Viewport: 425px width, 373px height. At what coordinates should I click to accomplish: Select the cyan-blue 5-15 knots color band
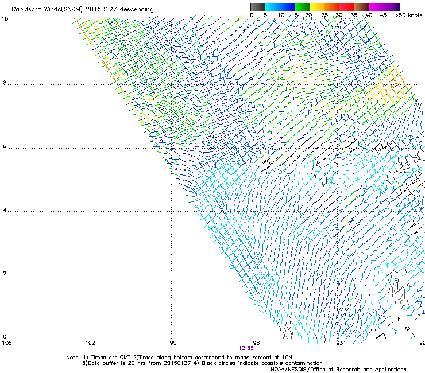(x=280, y=7)
